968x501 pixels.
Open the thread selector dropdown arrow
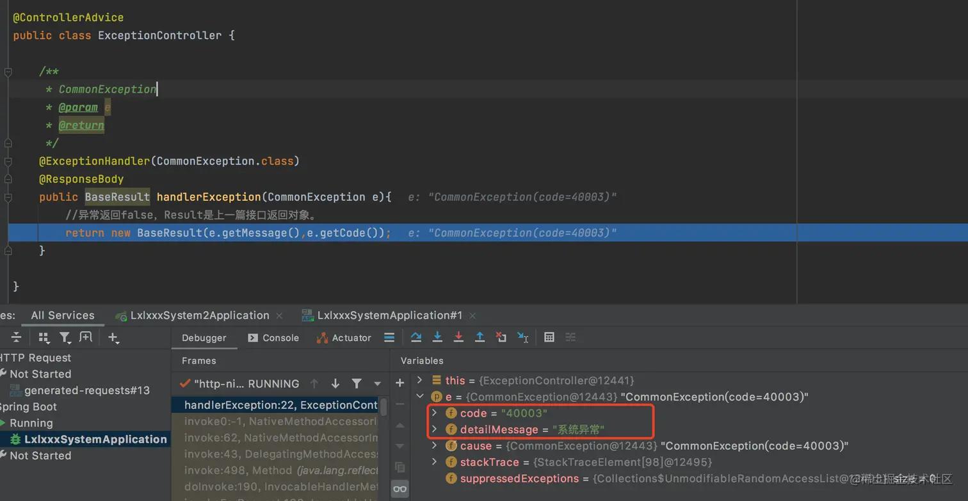tap(377, 384)
